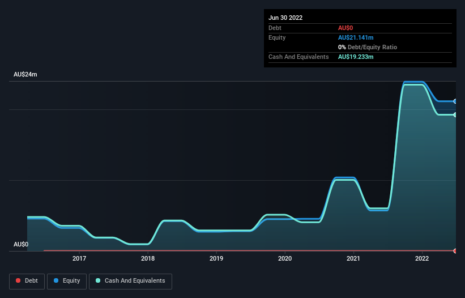This screenshot has width=465, height=298.
Task: Click the 2022 x-axis label
Action: click(422, 258)
